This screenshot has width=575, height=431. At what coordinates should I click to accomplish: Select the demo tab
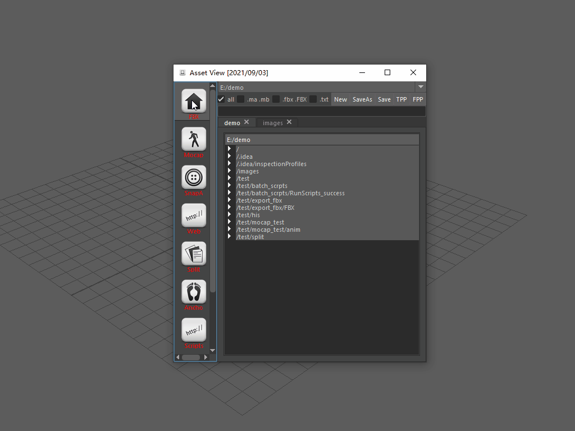click(x=232, y=123)
